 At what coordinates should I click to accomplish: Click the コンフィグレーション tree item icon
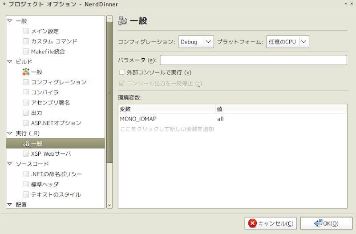click(26, 82)
